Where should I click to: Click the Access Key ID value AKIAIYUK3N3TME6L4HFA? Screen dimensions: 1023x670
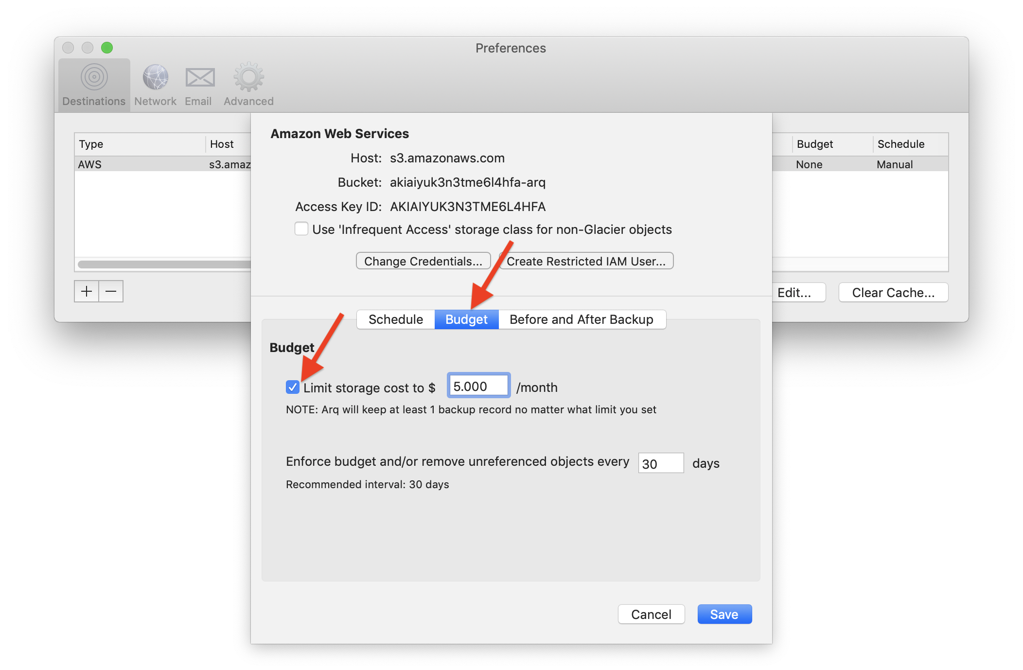pos(468,207)
